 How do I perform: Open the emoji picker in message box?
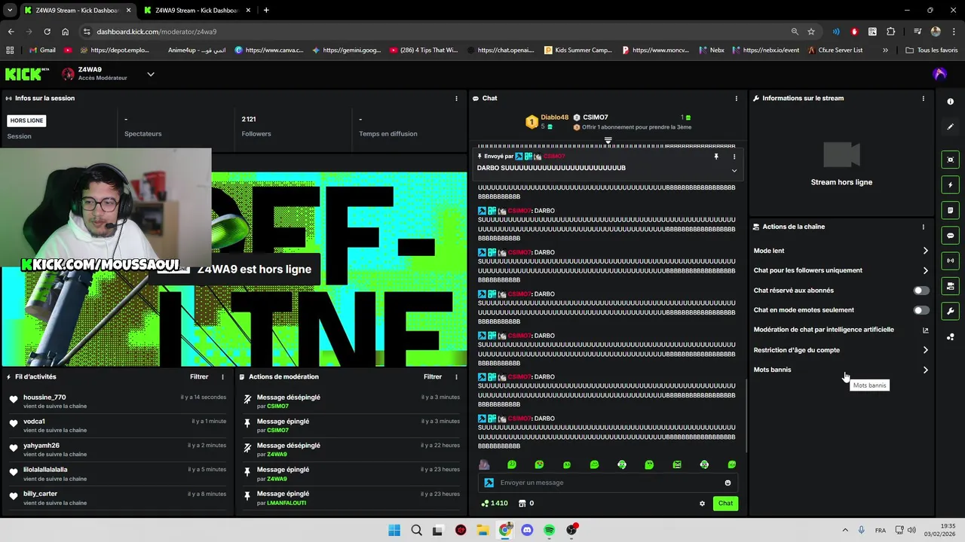(728, 483)
